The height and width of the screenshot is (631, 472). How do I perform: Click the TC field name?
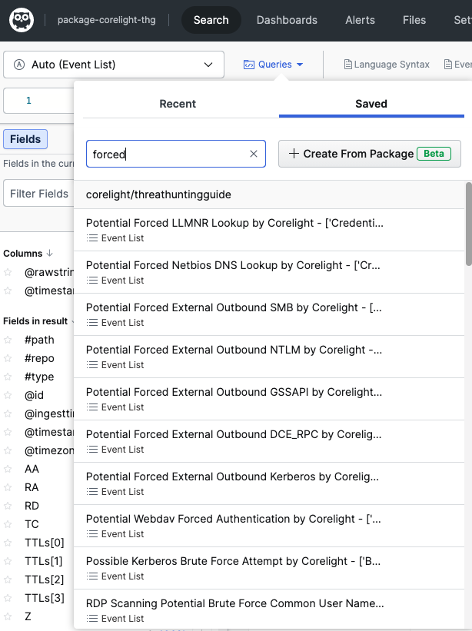point(32,524)
